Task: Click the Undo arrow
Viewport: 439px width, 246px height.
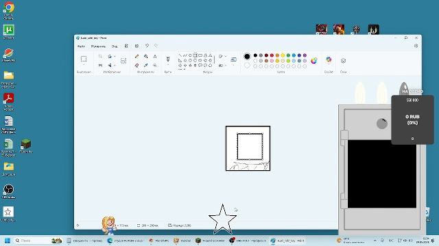Action: tap(147, 46)
